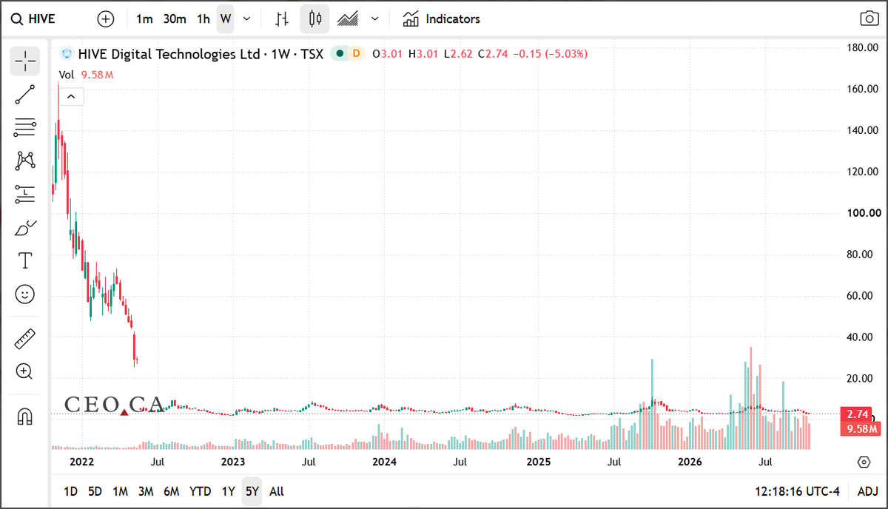Set range to 1M
888x509 pixels.
click(120, 491)
